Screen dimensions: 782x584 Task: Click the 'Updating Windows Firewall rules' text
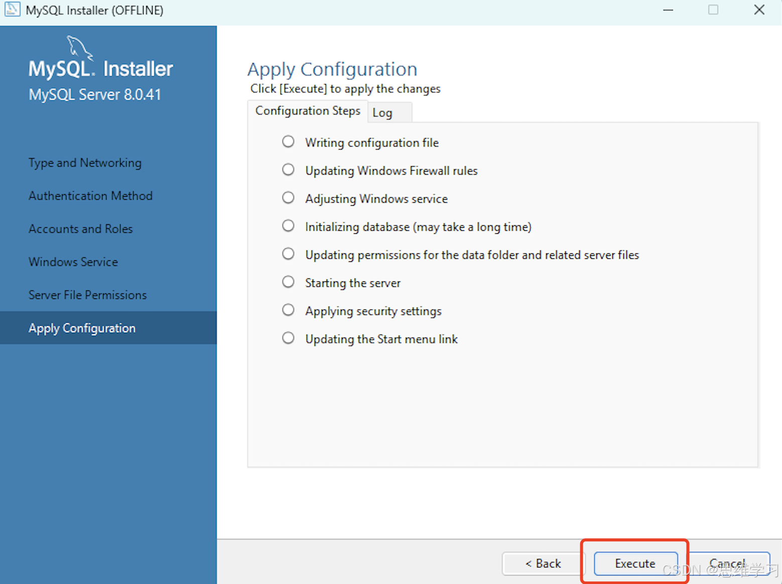pyautogui.click(x=392, y=171)
